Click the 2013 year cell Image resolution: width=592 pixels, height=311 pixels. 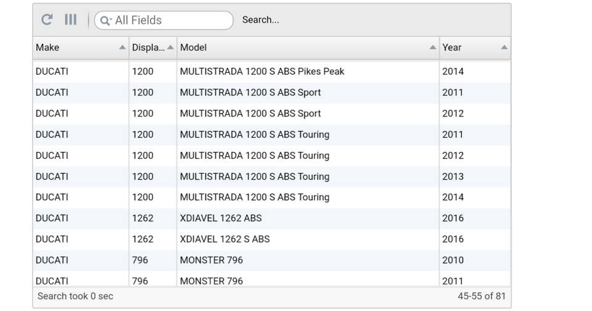(x=453, y=176)
